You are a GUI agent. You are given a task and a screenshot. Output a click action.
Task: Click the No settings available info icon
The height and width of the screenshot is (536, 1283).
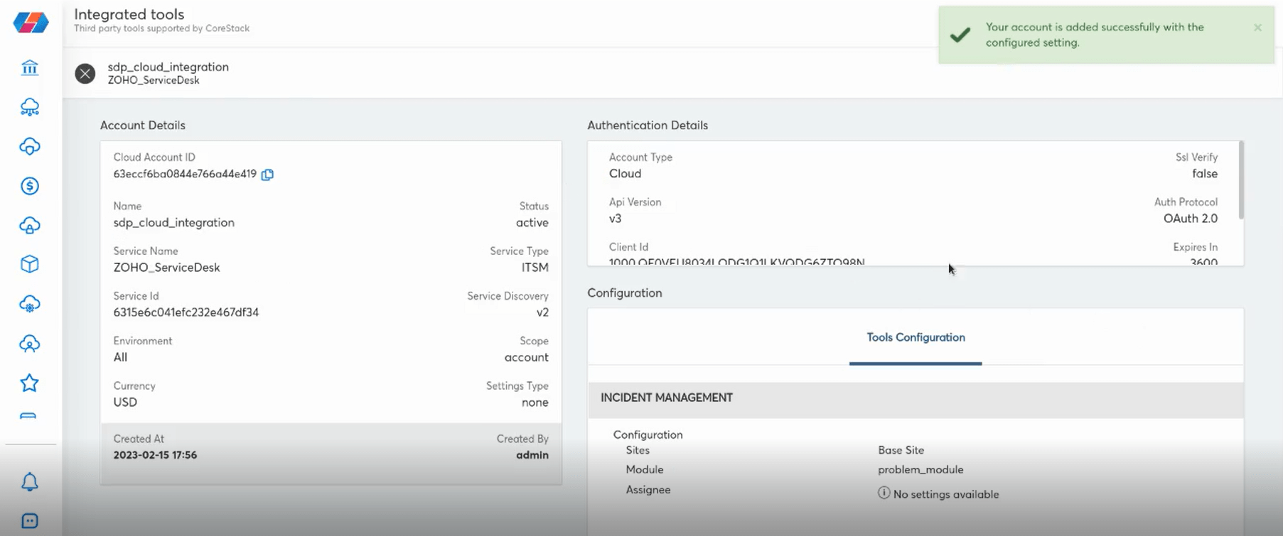[x=884, y=493]
